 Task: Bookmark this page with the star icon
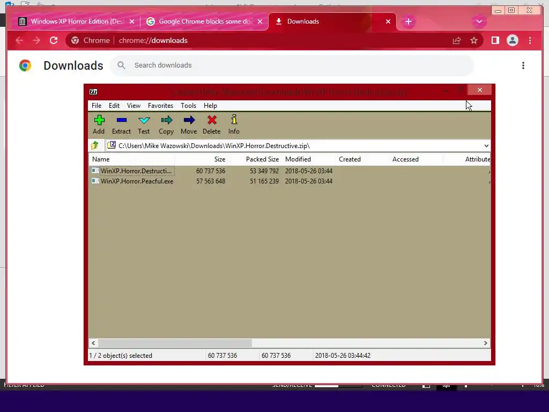(474, 41)
